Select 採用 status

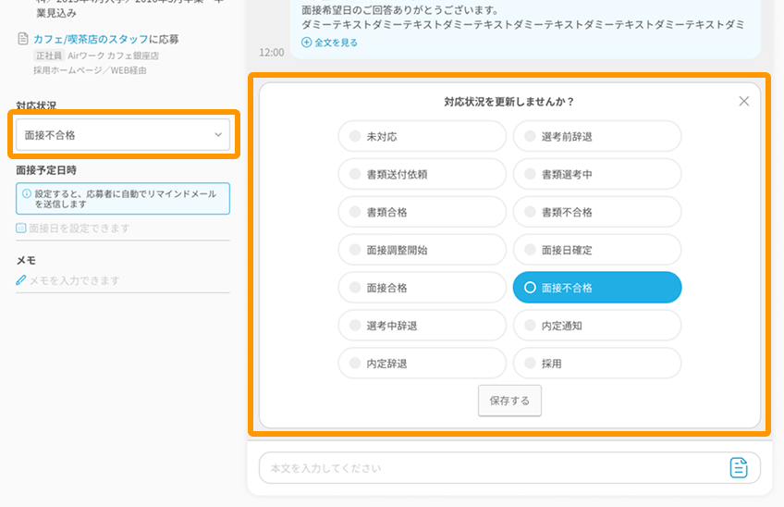[x=597, y=363]
